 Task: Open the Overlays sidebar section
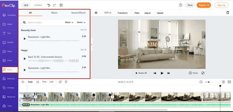point(8,88)
